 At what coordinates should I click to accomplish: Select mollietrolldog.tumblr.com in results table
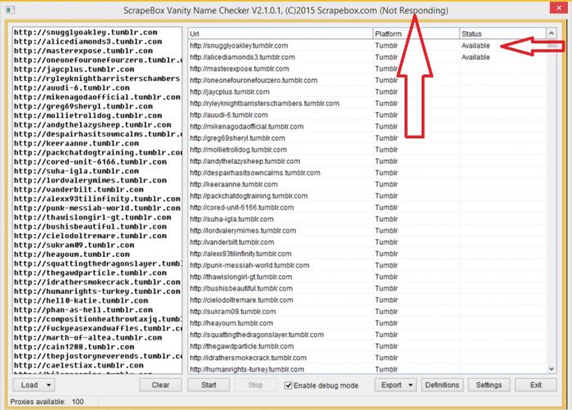[x=239, y=150]
